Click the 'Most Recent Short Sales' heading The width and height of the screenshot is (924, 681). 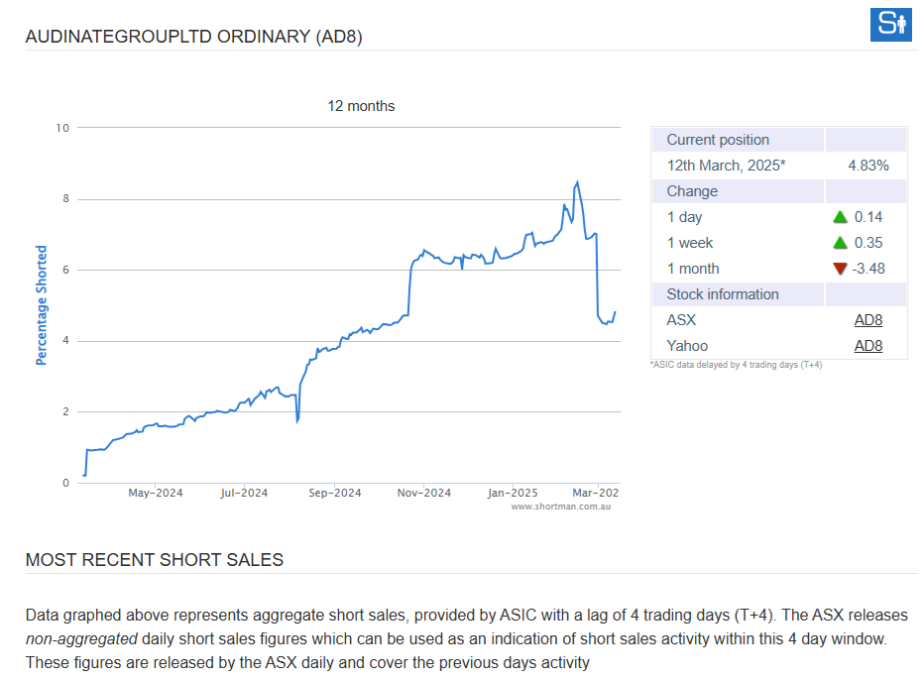pos(155,560)
